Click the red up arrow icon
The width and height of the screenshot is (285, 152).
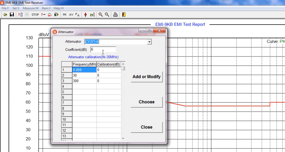tap(85, 15)
